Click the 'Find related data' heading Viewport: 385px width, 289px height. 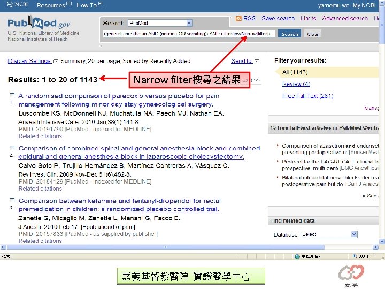(292, 220)
